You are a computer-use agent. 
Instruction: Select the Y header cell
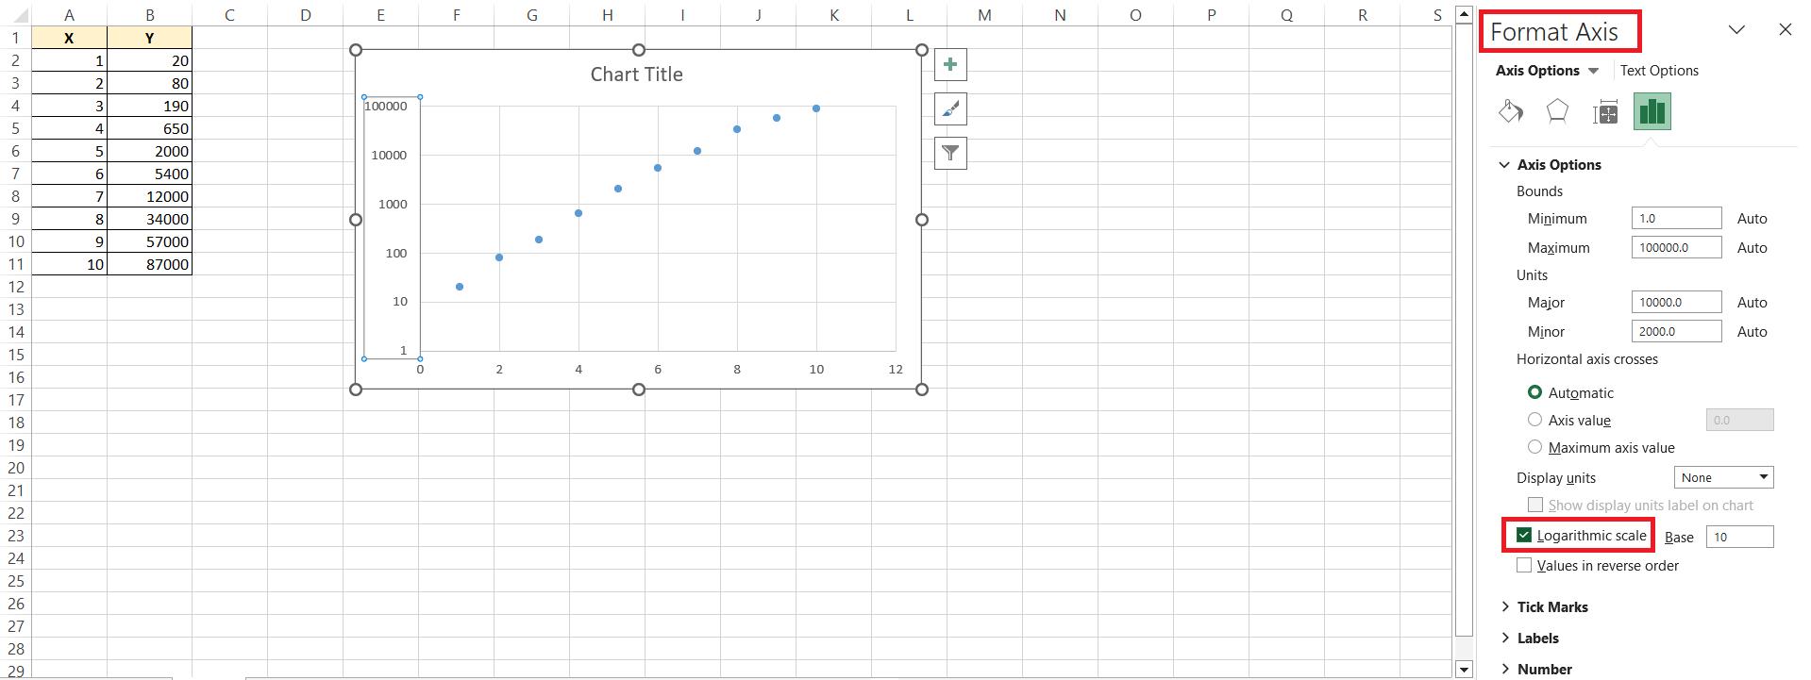pos(149,38)
